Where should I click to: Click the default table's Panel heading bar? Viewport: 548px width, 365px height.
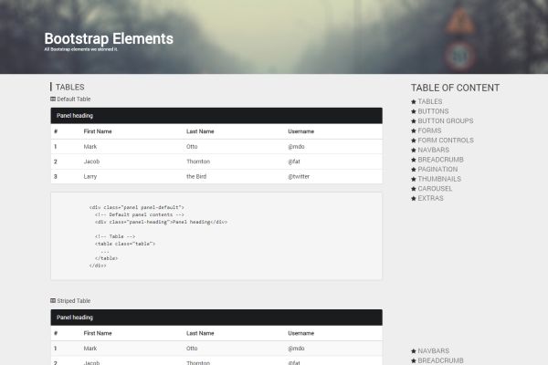click(x=216, y=116)
